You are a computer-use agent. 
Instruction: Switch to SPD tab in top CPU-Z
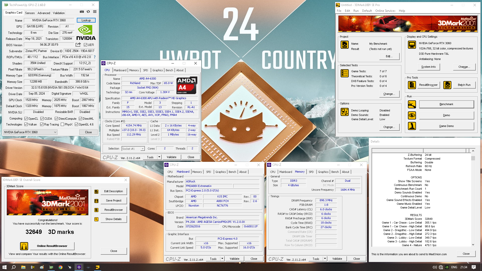pyautogui.click(x=146, y=70)
